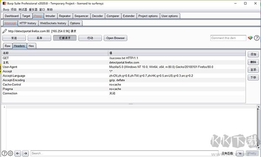
Task: Click the move-up button above 下移
Action: click(x=253, y=70)
